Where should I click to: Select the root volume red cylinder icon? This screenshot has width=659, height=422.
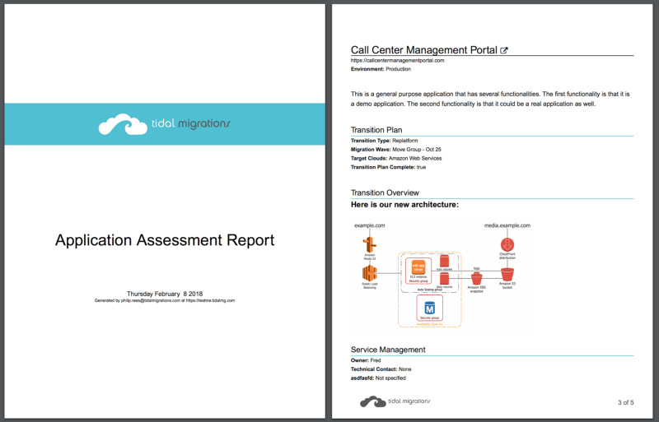click(x=444, y=261)
